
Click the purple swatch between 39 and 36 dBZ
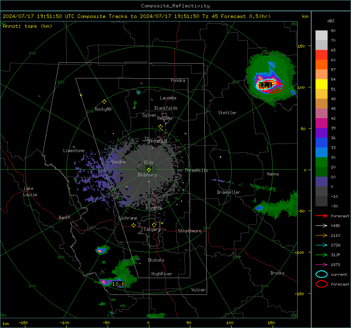321,133
